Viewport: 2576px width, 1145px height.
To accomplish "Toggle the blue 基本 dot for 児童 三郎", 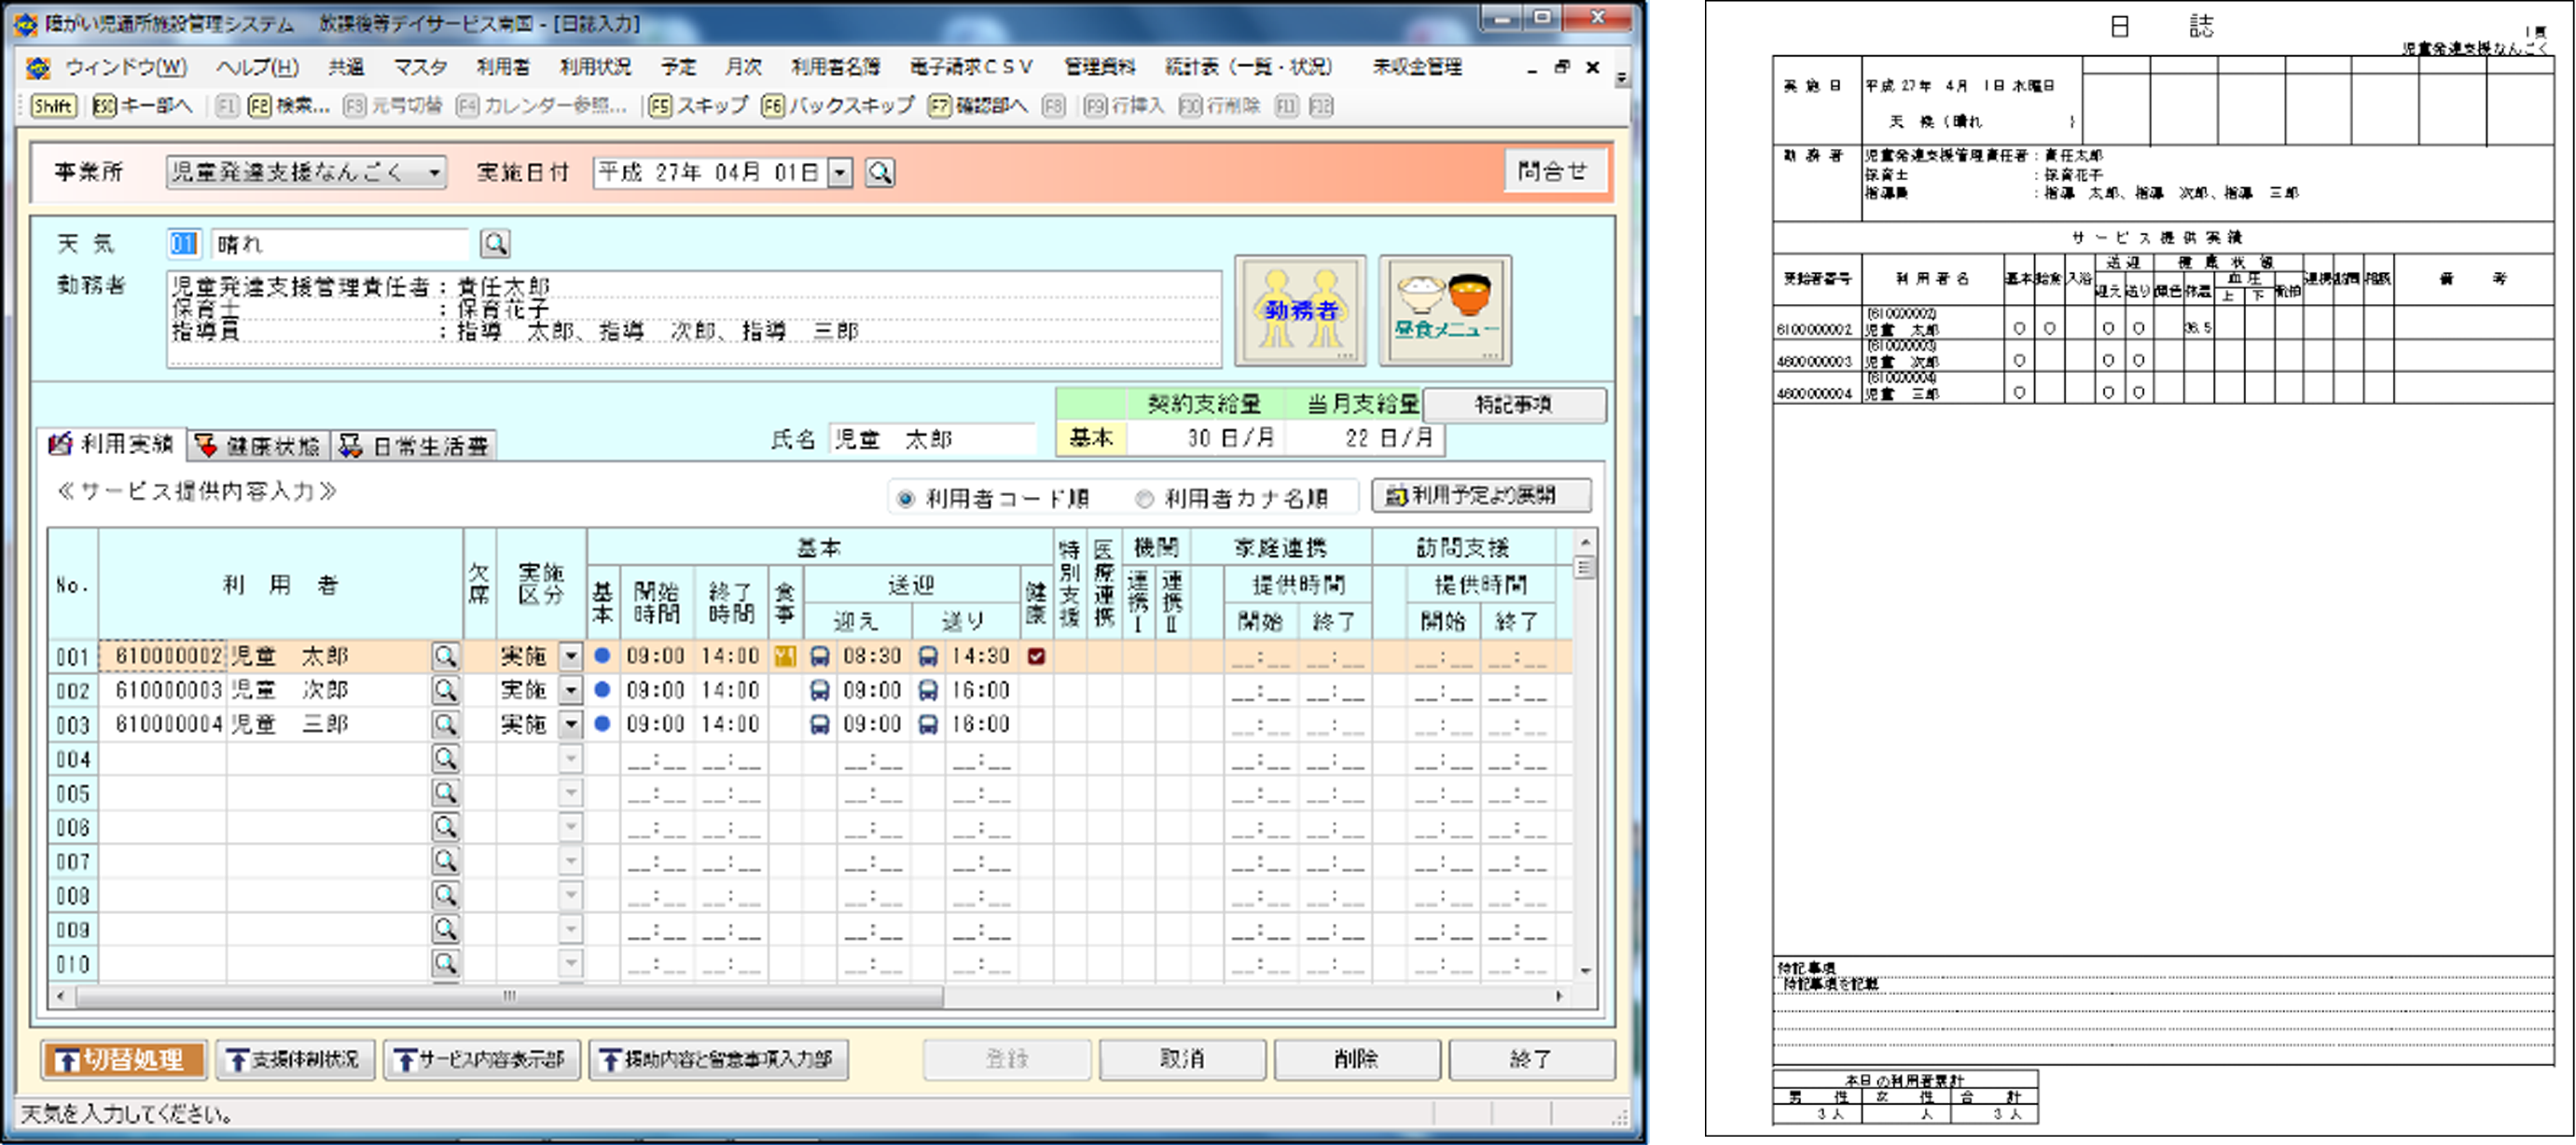I will pyautogui.click(x=602, y=723).
